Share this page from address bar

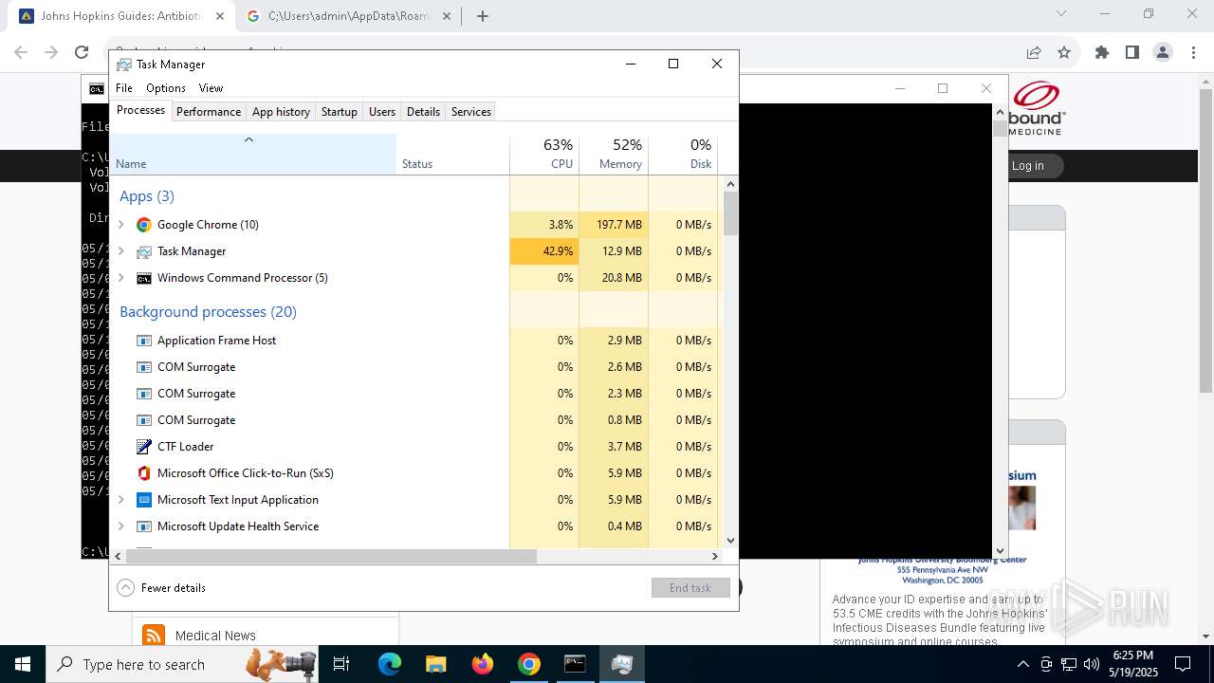click(1034, 53)
